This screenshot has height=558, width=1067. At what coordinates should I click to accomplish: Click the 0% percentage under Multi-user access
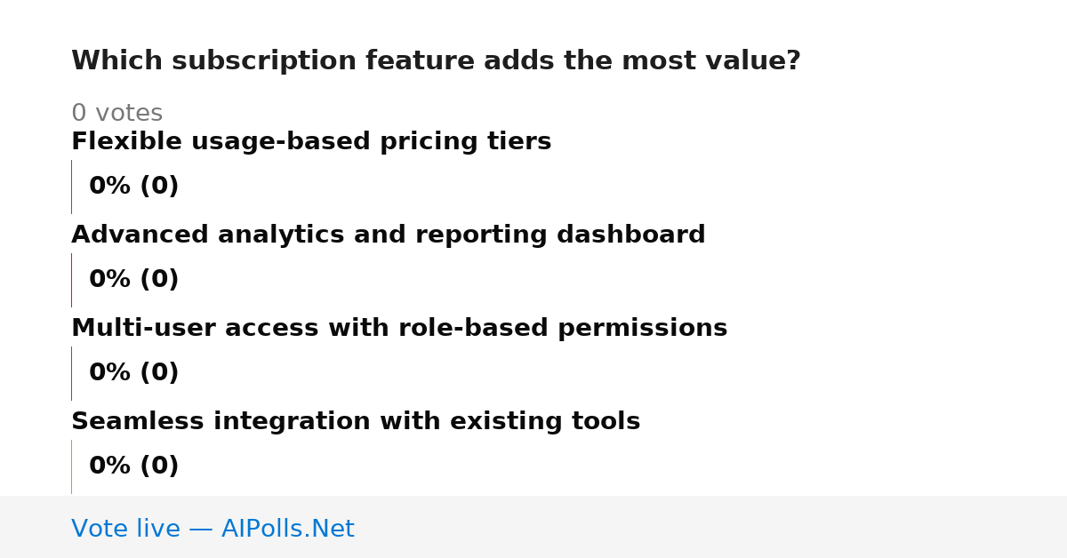[110, 373]
